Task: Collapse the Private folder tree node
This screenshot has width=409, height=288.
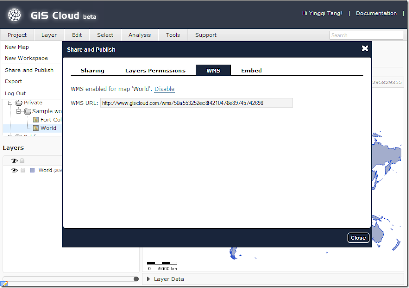Action: pyautogui.click(x=10, y=103)
